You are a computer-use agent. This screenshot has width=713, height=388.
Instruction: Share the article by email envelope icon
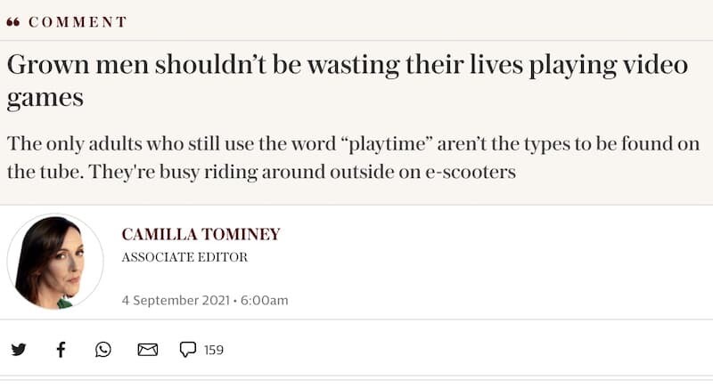148,350
